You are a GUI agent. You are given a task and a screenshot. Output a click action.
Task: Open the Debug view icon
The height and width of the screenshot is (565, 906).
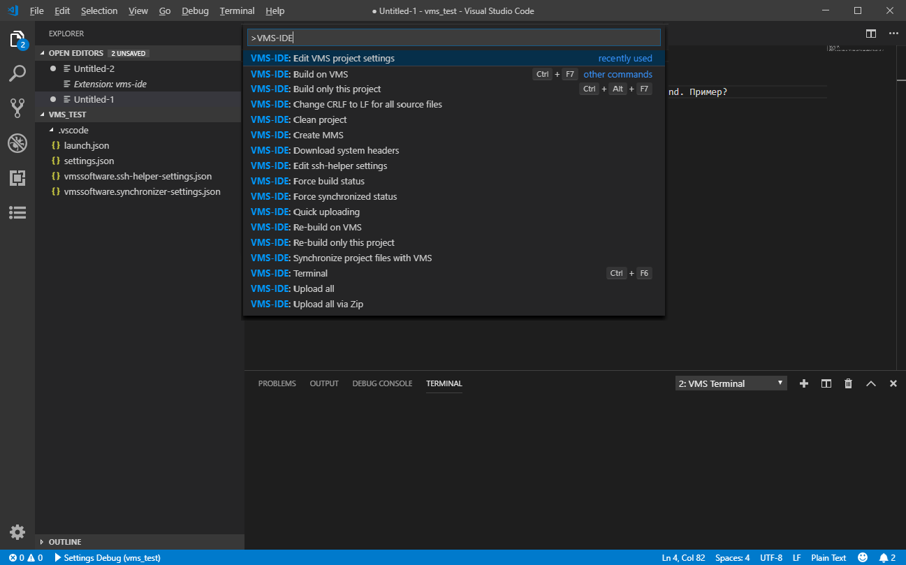(17, 143)
